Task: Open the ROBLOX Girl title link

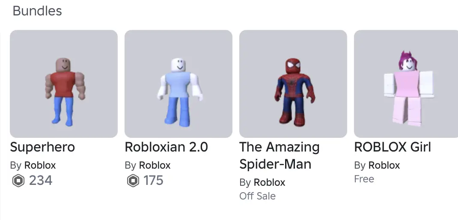Action: point(393,147)
